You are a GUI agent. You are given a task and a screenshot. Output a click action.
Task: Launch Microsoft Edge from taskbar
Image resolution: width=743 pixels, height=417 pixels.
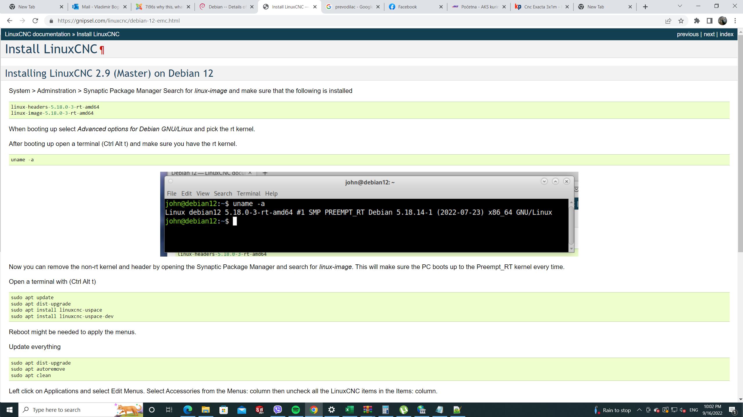188,410
